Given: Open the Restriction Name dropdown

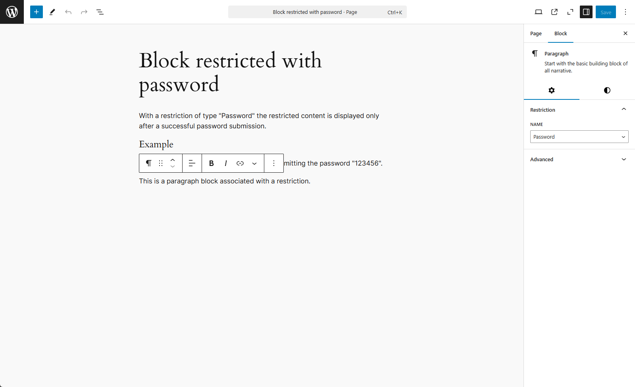Looking at the screenshot, I should [x=579, y=137].
